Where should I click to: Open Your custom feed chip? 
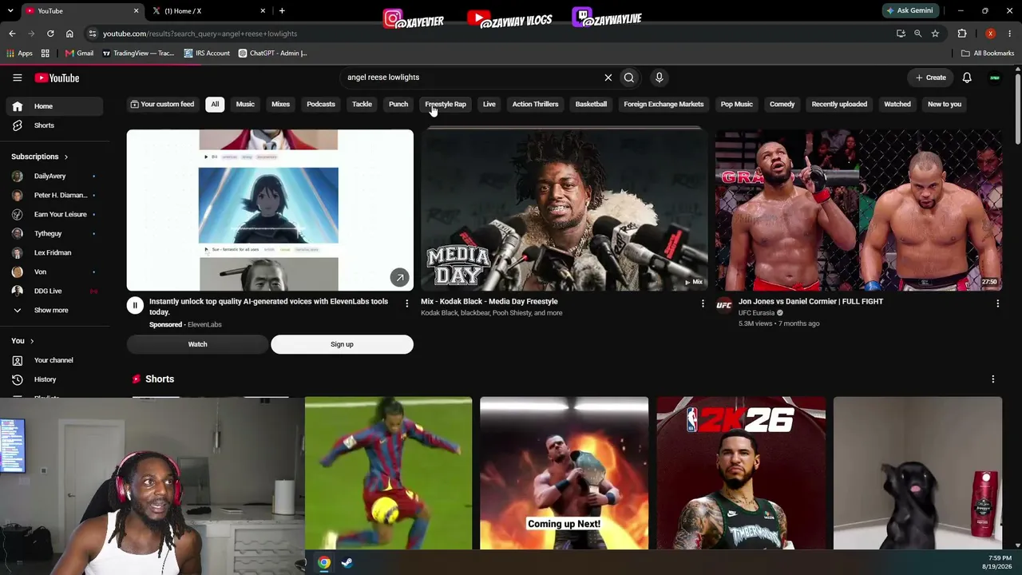(x=162, y=104)
